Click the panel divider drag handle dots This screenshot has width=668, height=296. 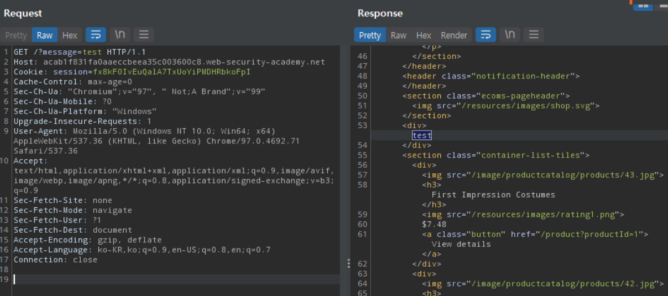coord(348,263)
